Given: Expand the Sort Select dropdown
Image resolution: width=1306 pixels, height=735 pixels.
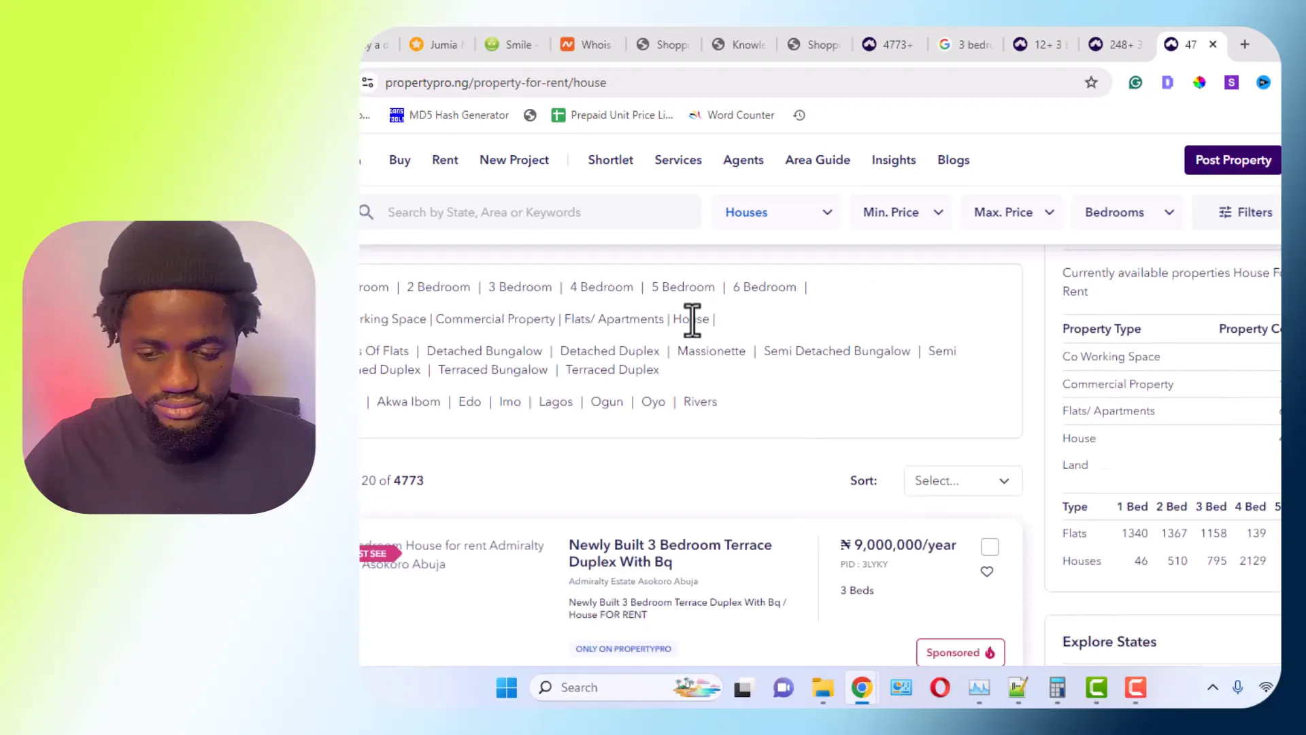Looking at the screenshot, I should 962,480.
